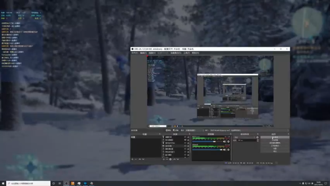Open the 工具(T) menu
The image size is (330, 186).
click(x=186, y=53)
